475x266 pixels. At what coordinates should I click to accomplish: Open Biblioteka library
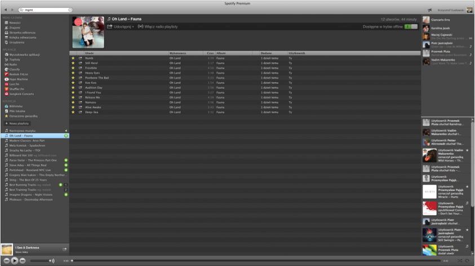[15, 106]
